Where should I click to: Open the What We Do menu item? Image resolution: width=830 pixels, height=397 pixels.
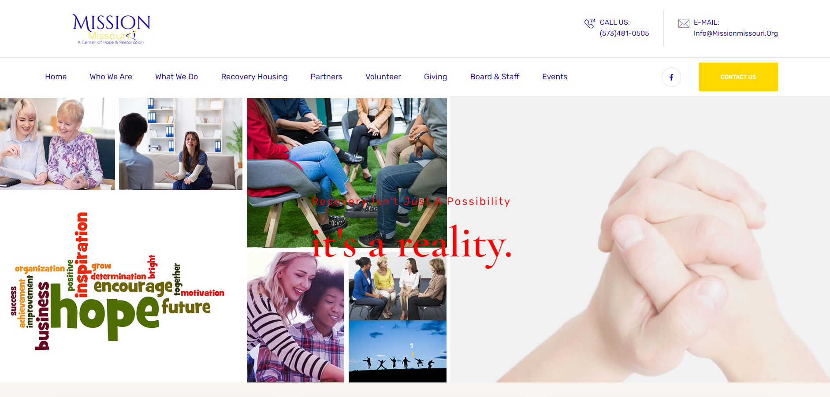pos(177,77)
